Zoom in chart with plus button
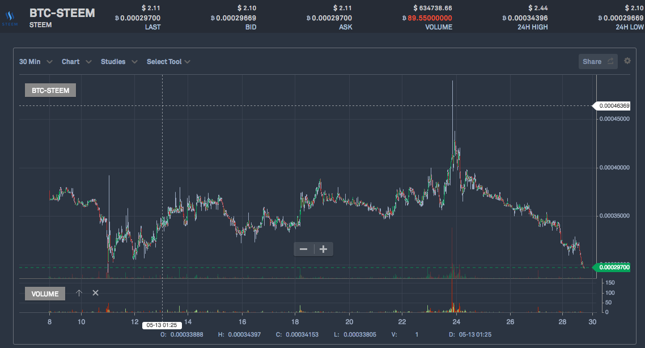 (x=323, y=249)
